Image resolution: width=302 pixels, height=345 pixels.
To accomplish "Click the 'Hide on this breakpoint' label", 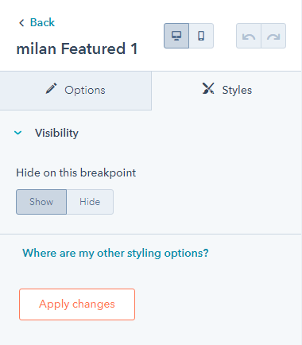I will (76, 172).
